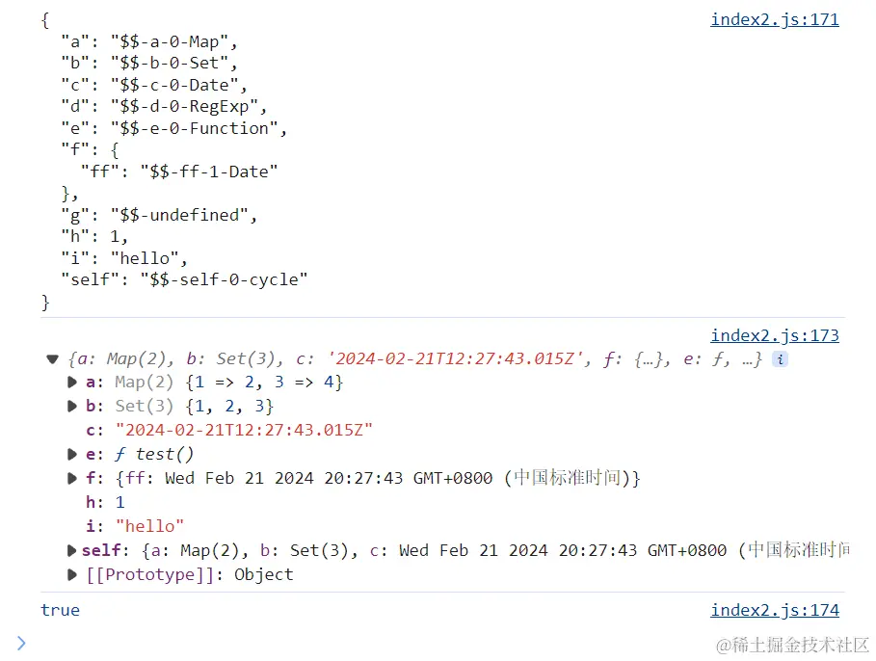Select the i: "hello" property row
The width and height of the screenshot is (876, 661).
tap(135, 526)
